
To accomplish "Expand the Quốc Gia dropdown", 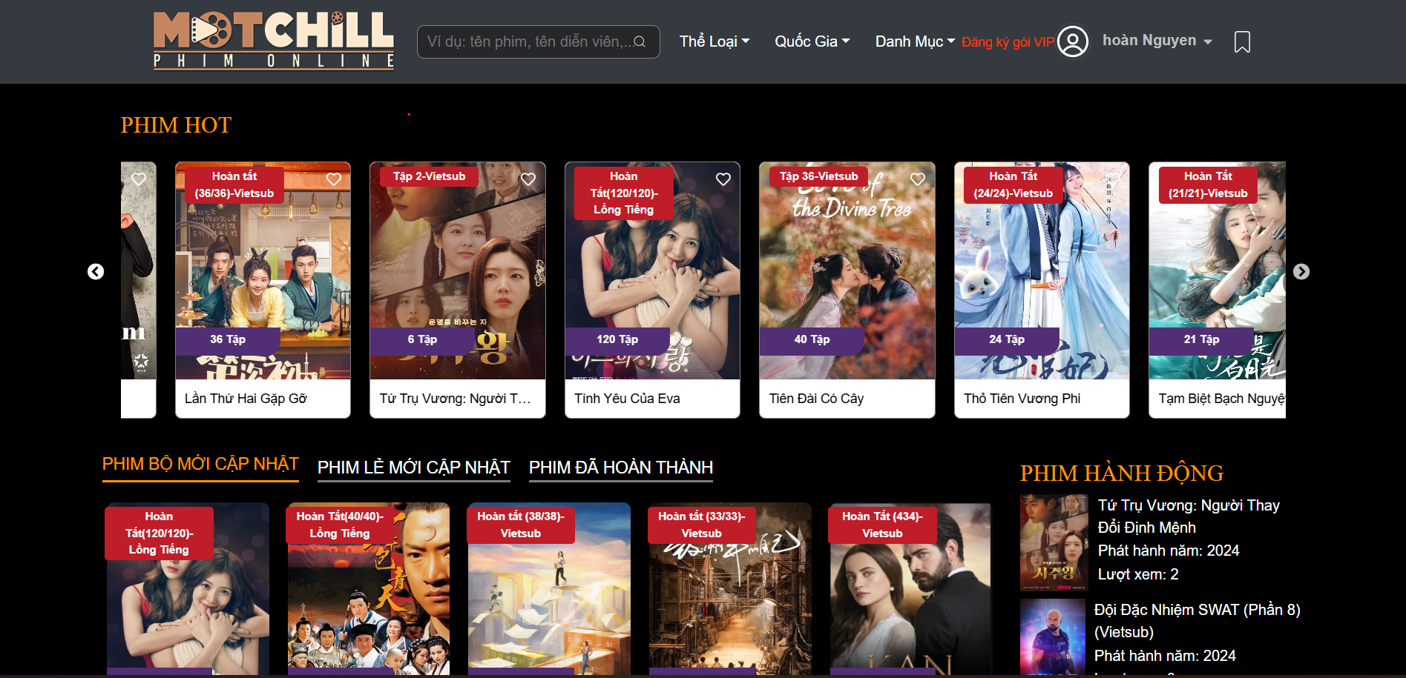I will 812,41.
